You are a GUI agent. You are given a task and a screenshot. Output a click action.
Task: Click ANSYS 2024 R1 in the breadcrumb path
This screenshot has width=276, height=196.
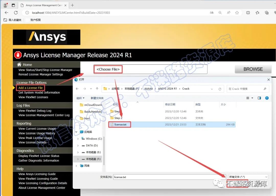(167, 89)
